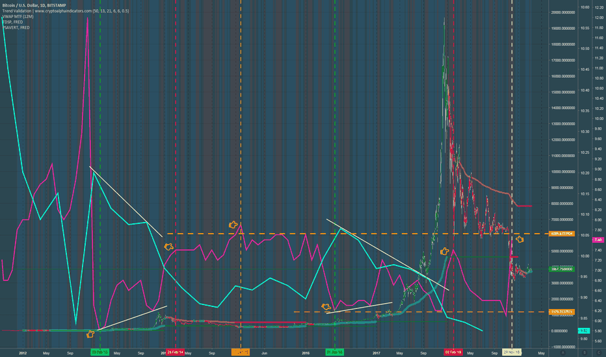Click the red 26 Feb '14 date label
The height and width of the screenshot is (357, 606).
click(x=175, y=352)
